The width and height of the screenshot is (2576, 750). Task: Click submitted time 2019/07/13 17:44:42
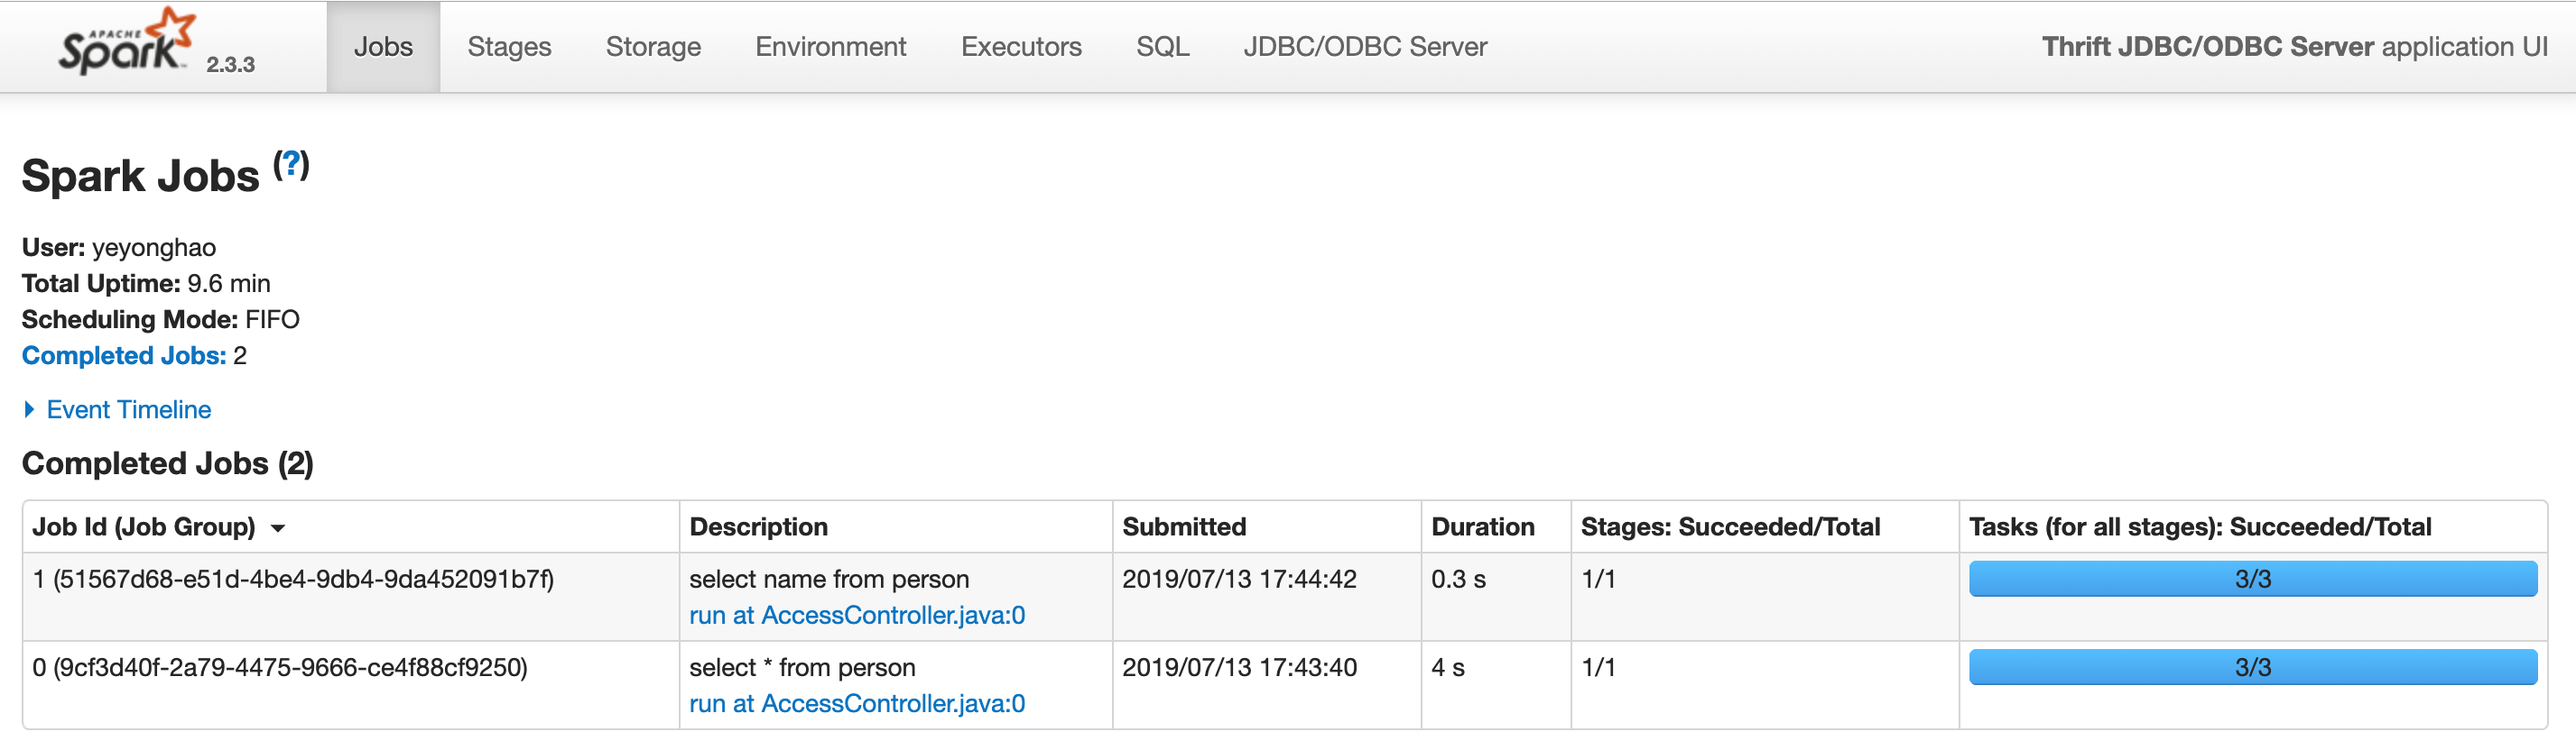[1239, 580]
